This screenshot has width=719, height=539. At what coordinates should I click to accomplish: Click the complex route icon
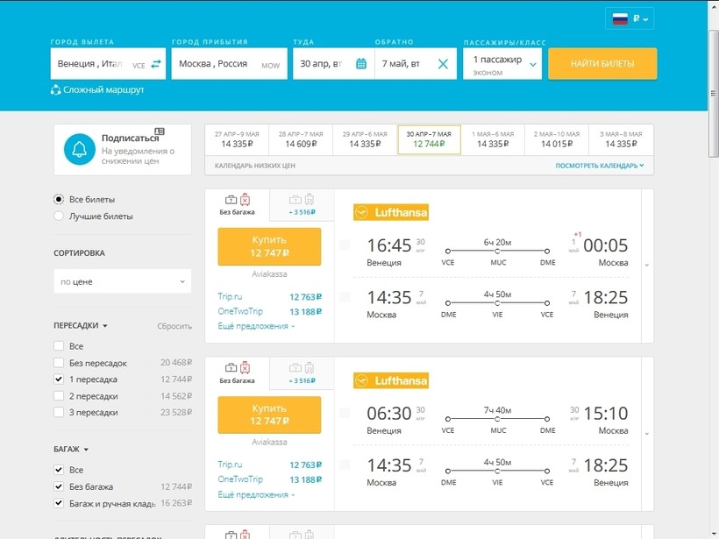[x=56, y=89]
